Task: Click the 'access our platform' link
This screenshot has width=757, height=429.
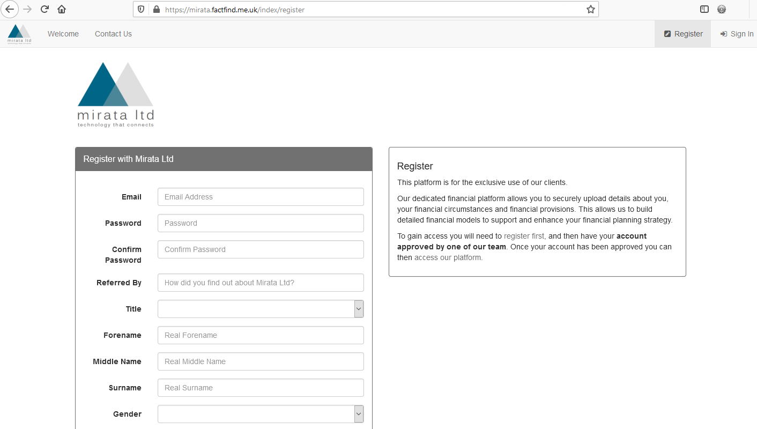Action: click(448, 257)
